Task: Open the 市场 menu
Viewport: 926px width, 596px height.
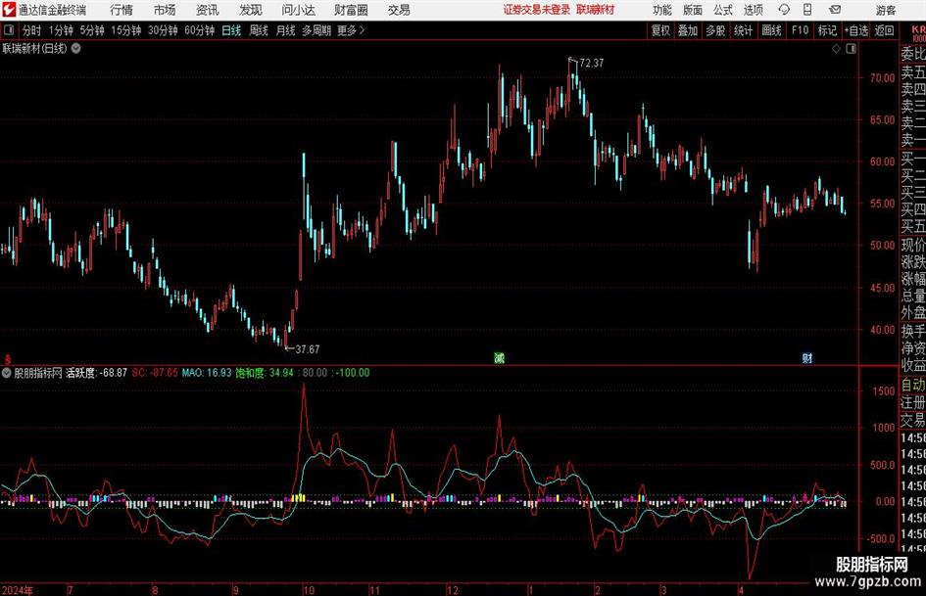Action: [165, 10]
